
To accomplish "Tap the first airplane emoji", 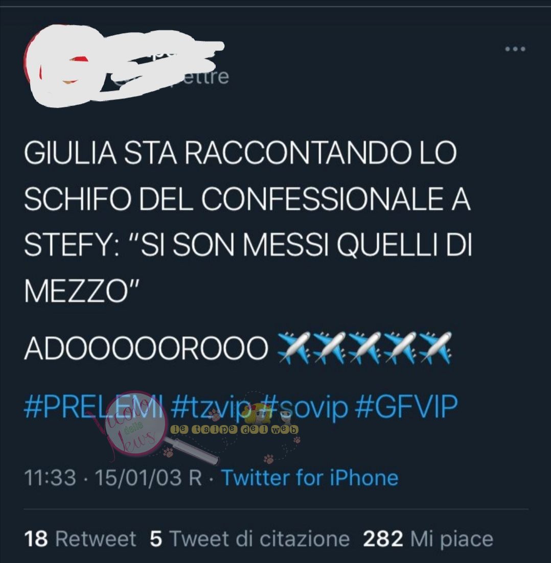I will point(293,347).
